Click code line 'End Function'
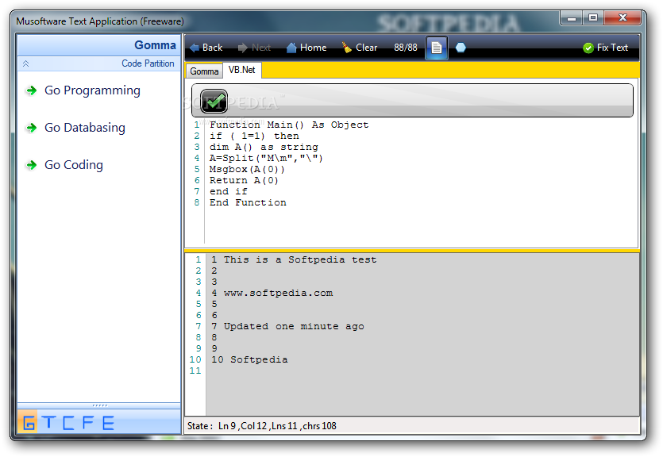The width and height of the screenshot is (663, 457). (248, 202)
